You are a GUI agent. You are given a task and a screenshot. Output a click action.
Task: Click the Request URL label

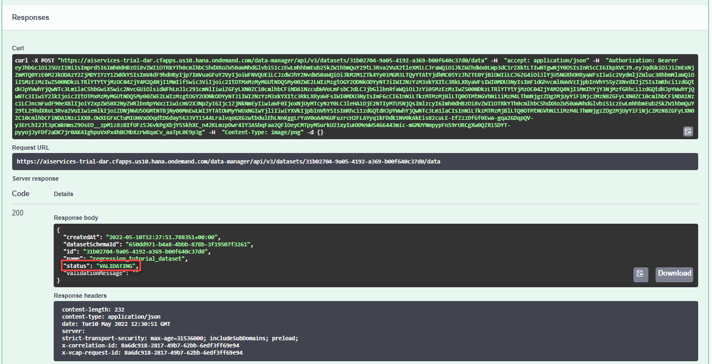pyautogui.click(x=30, y=148)
